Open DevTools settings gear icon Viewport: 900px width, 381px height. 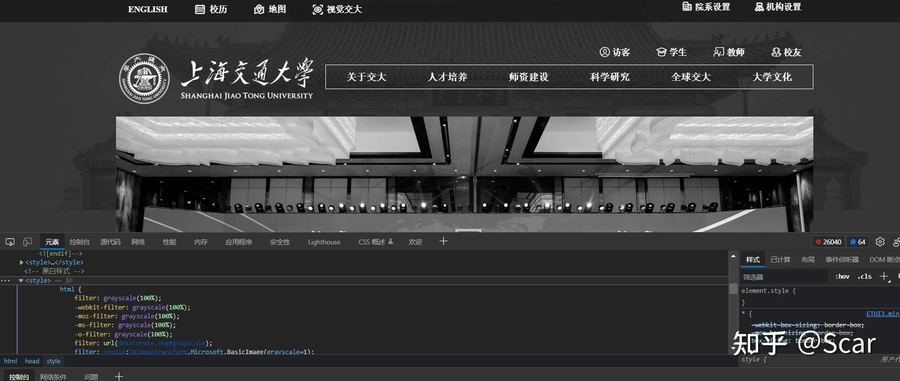[880, 241]
